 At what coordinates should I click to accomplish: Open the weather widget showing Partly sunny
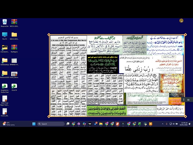[9, 124]
